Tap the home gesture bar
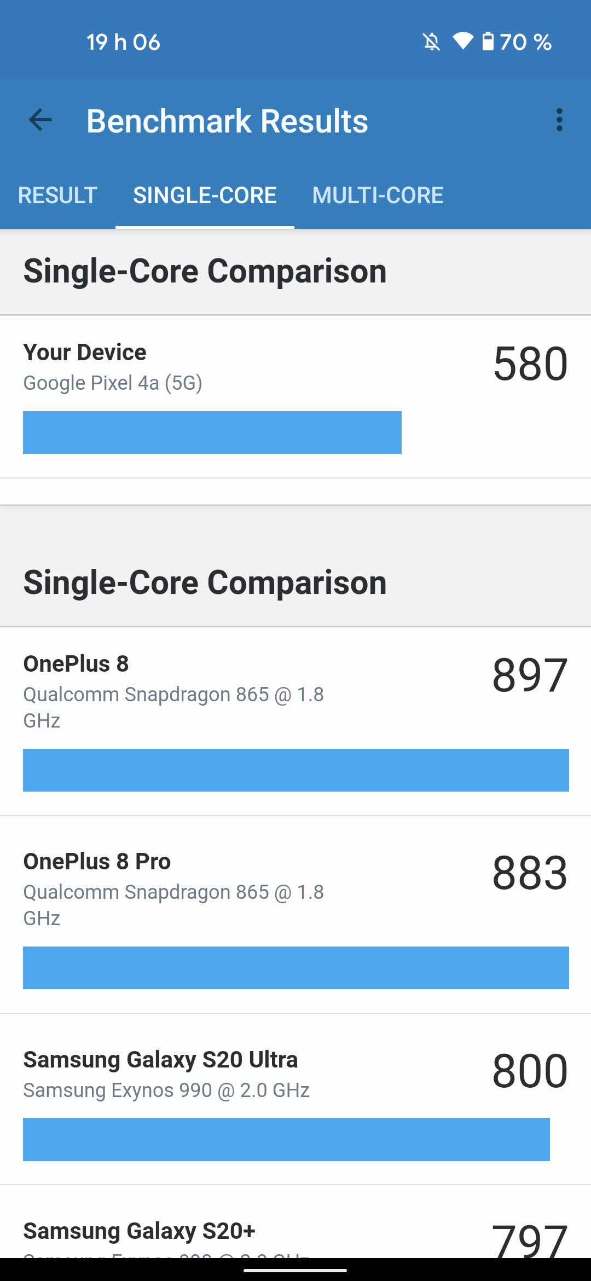Image resolution: width=591 pixels, height=1281 pixels. pyautogui.click(x=296, y=1271)
